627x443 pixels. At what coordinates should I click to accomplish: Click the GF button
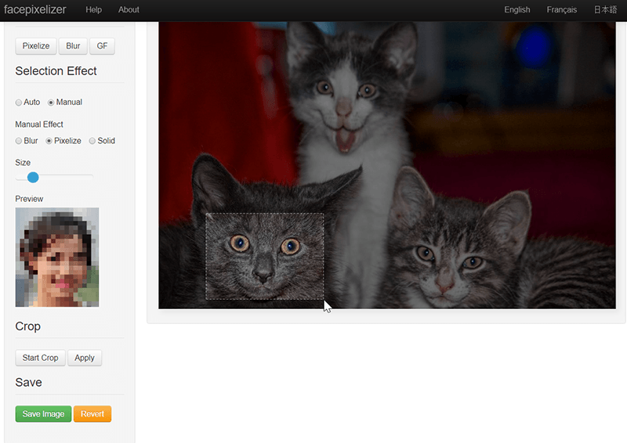click(x=102, y=46)
